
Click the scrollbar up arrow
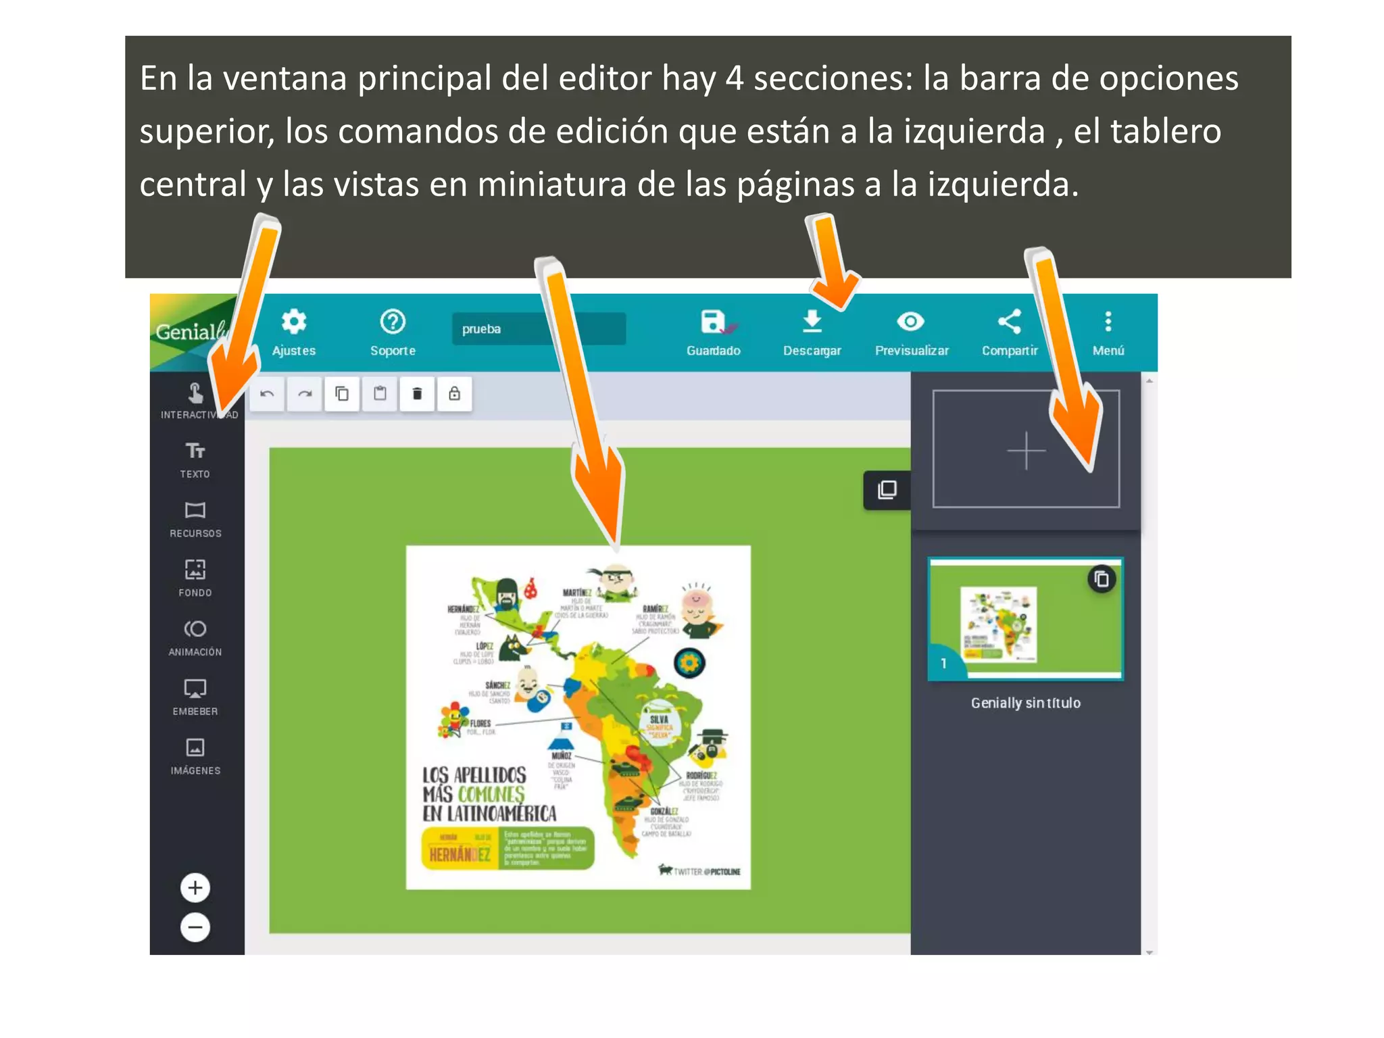[x=1149, y=381]
